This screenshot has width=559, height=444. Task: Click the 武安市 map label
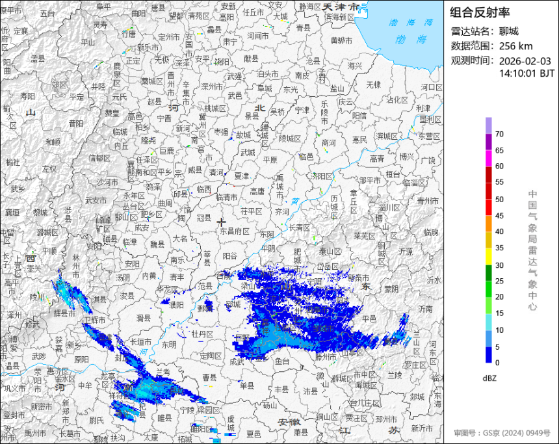96,201
